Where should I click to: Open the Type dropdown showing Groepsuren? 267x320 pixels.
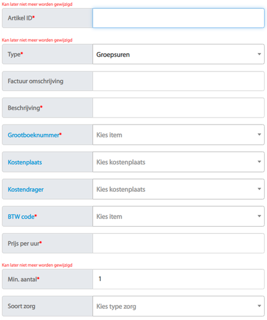(179, 54)
